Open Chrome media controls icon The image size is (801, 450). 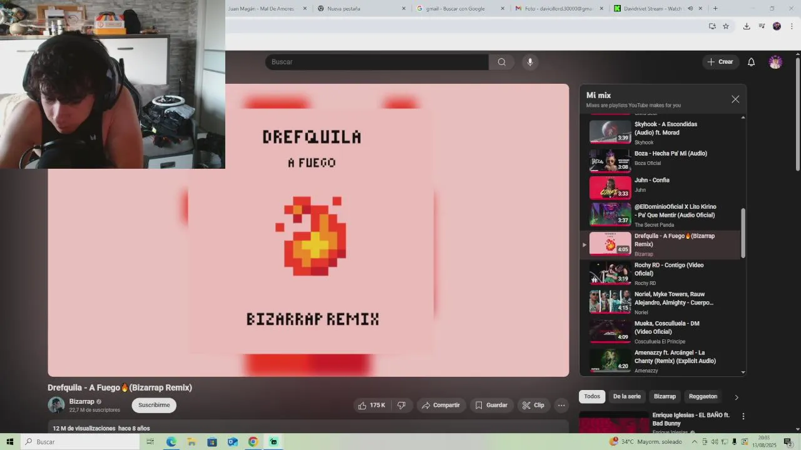click(x=762, y=26)
